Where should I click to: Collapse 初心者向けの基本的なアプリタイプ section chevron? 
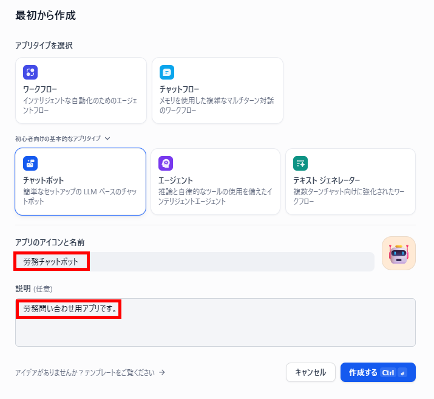tap(107, 138)
